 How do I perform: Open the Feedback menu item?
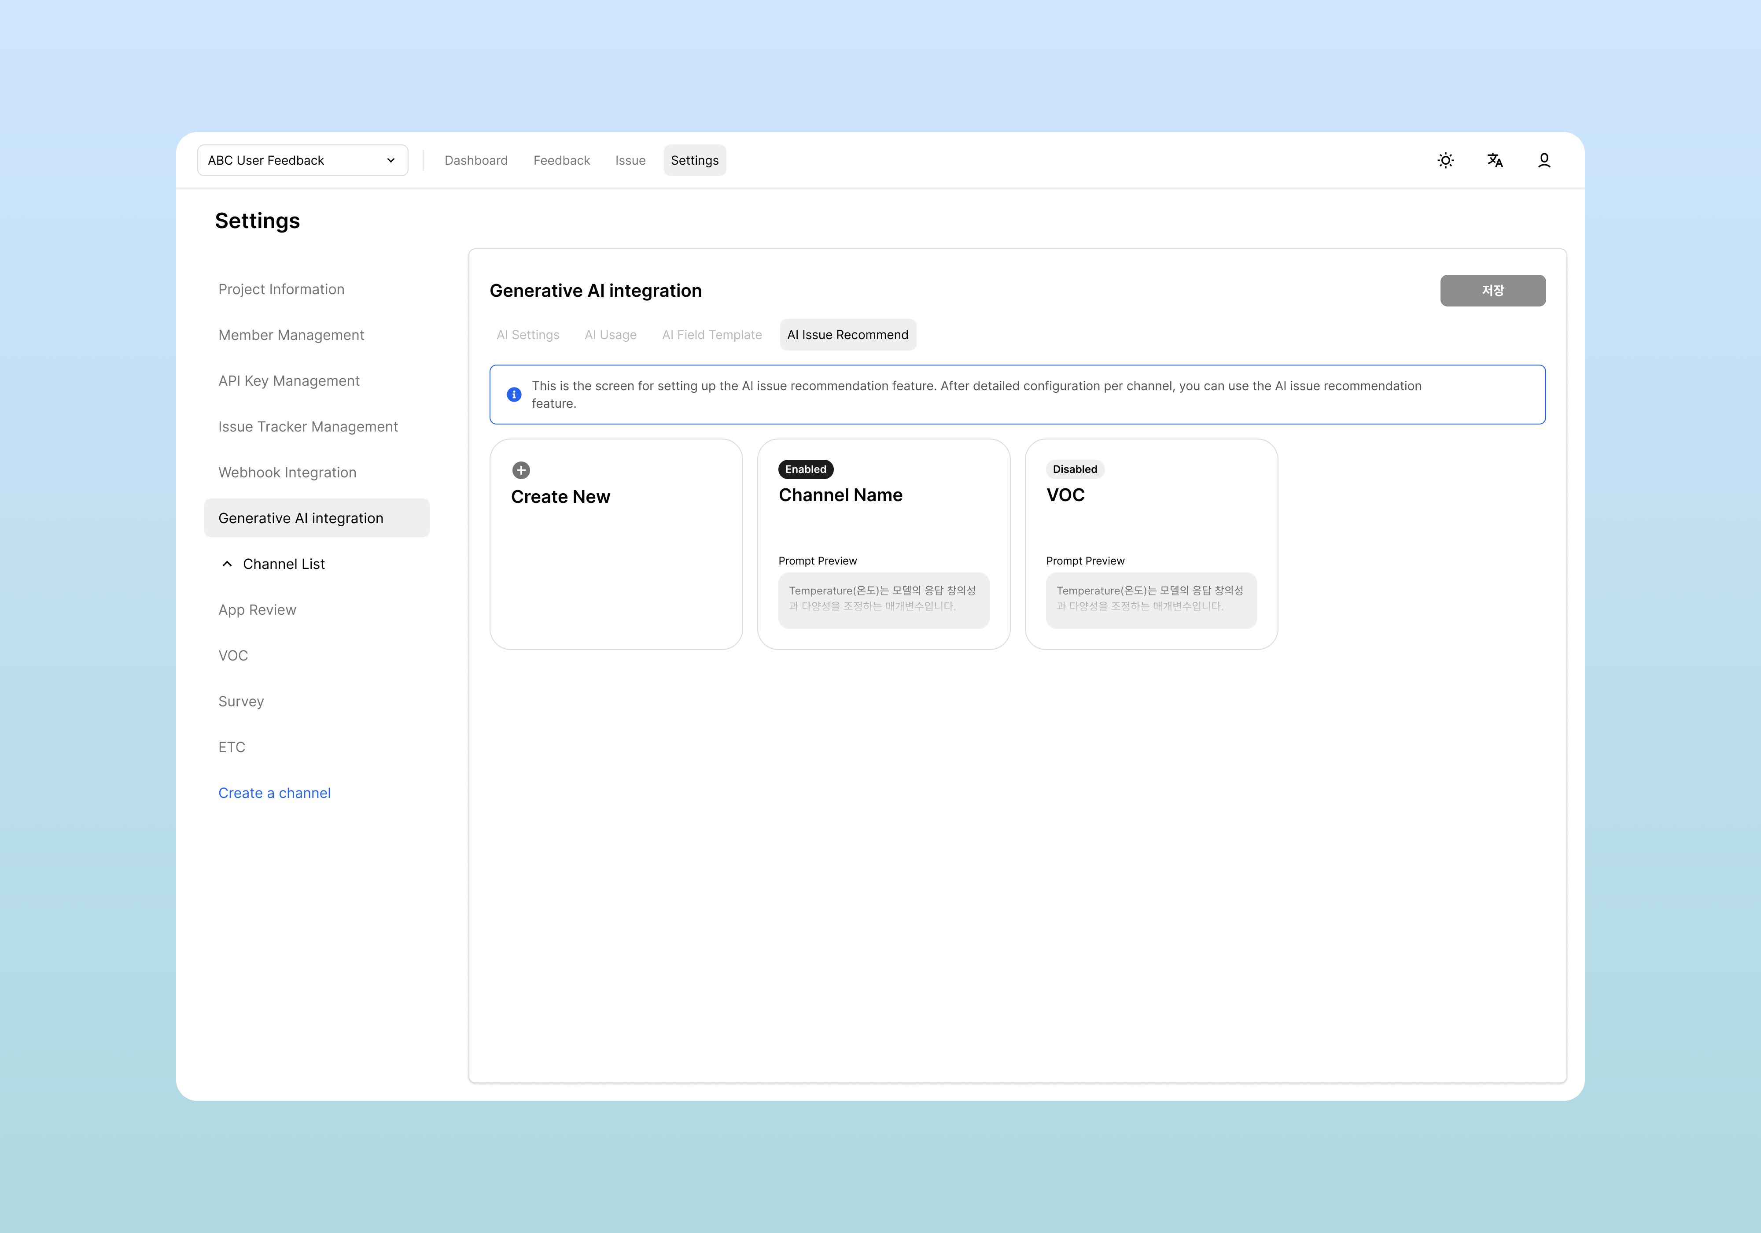(x=561, y=160)
